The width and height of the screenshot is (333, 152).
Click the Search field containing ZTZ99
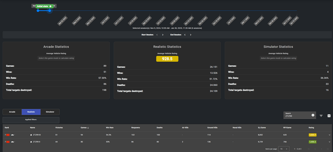pyautogui.click(x=300, y=115)
